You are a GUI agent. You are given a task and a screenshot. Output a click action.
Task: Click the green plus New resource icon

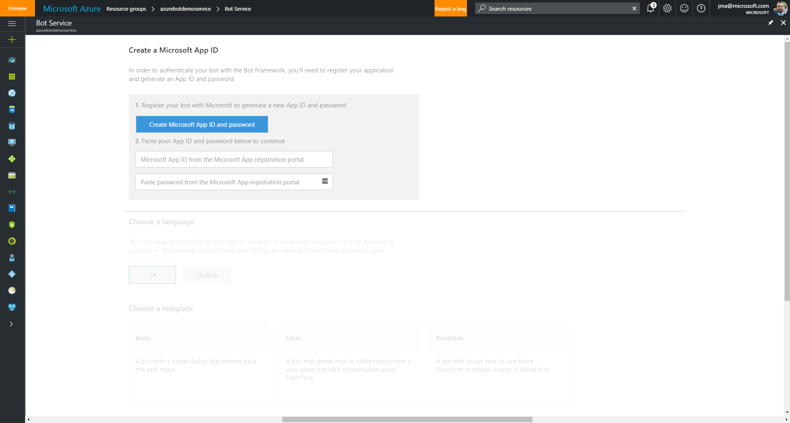tap(12, 40)
